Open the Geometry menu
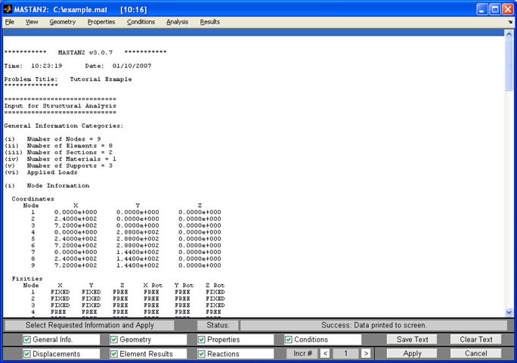The image size is (517, 363). 63,22
